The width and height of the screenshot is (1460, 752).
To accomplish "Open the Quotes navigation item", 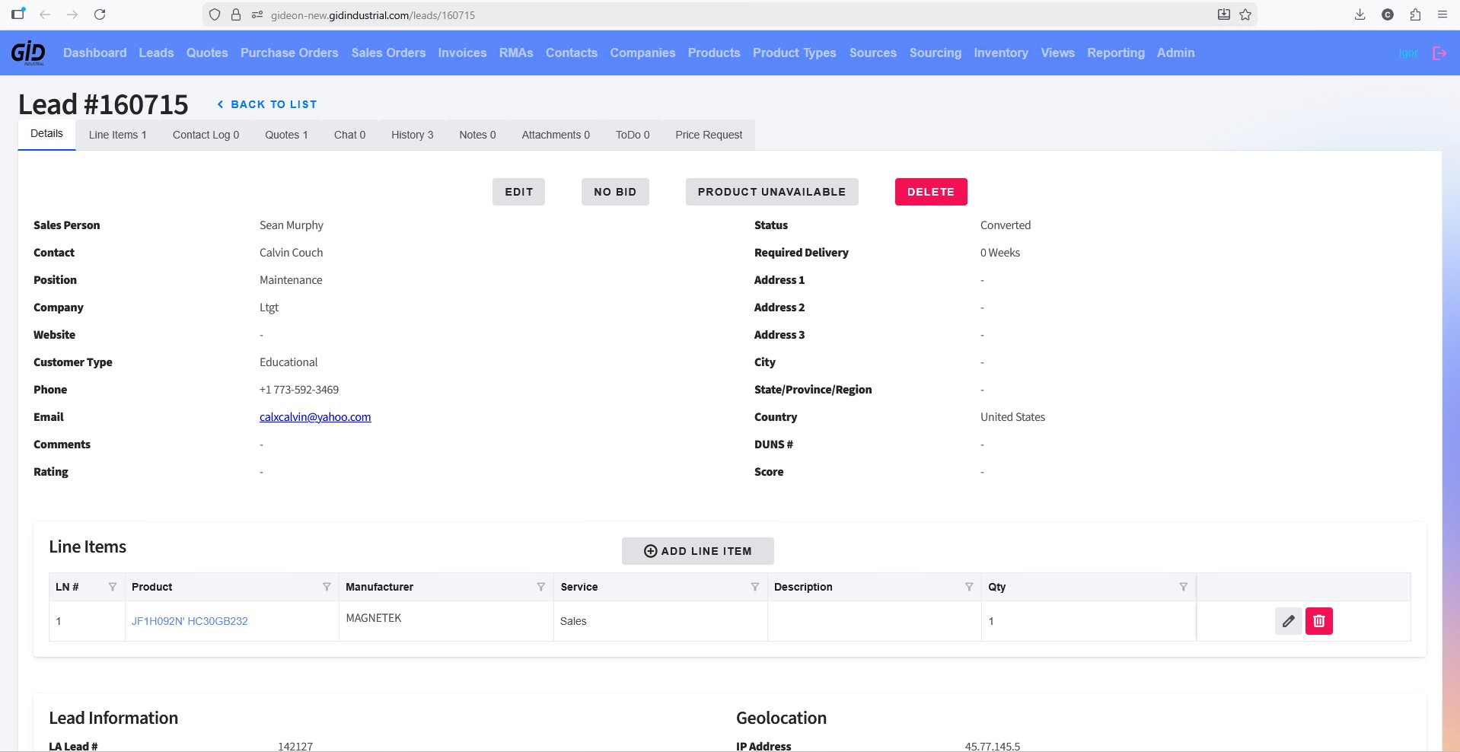I will click(207, 53).
